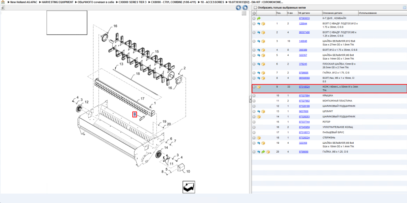Click box icon on 87318524 knife row
Viewport: 407px width, 203px height.
coord(259,87)
